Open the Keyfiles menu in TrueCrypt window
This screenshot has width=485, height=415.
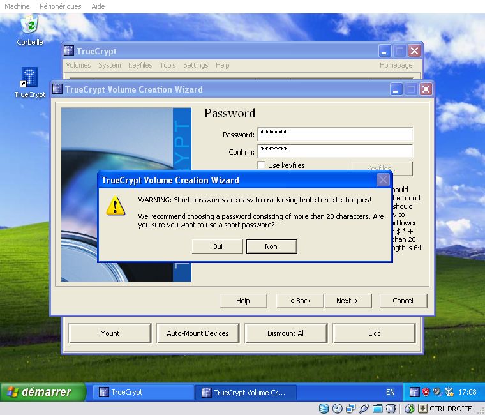tap(140, 65)
